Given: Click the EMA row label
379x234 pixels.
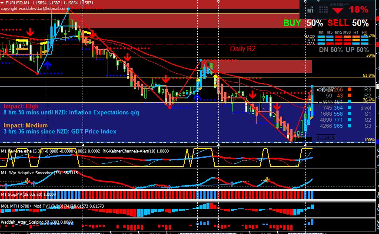Looking at the screenshot, I should tap(311, 43).
